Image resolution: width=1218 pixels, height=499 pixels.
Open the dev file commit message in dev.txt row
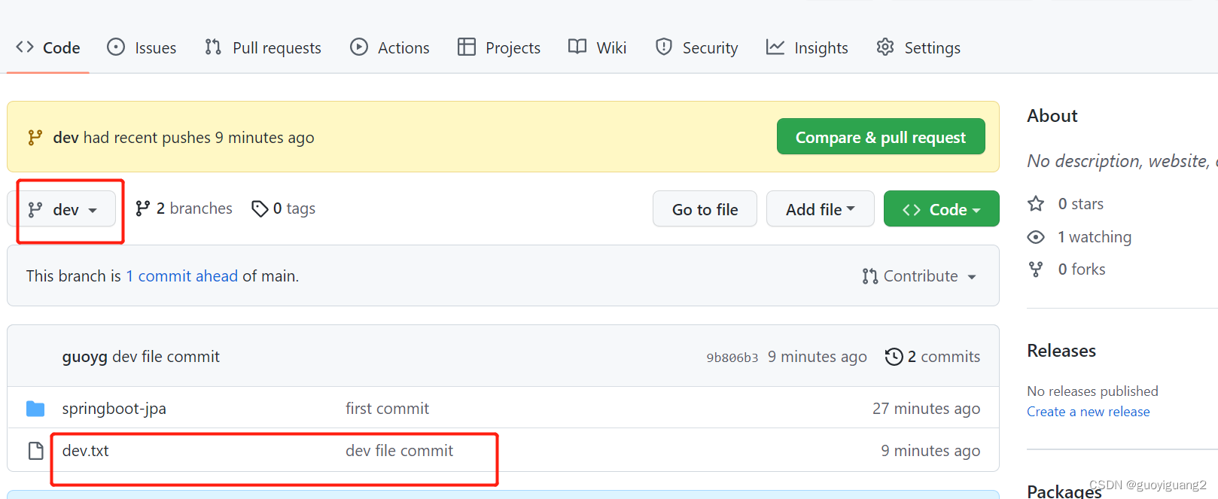coord(399,451)
